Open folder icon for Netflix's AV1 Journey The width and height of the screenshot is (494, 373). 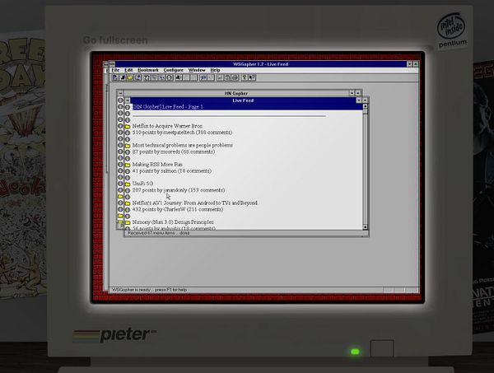point(128,203)
